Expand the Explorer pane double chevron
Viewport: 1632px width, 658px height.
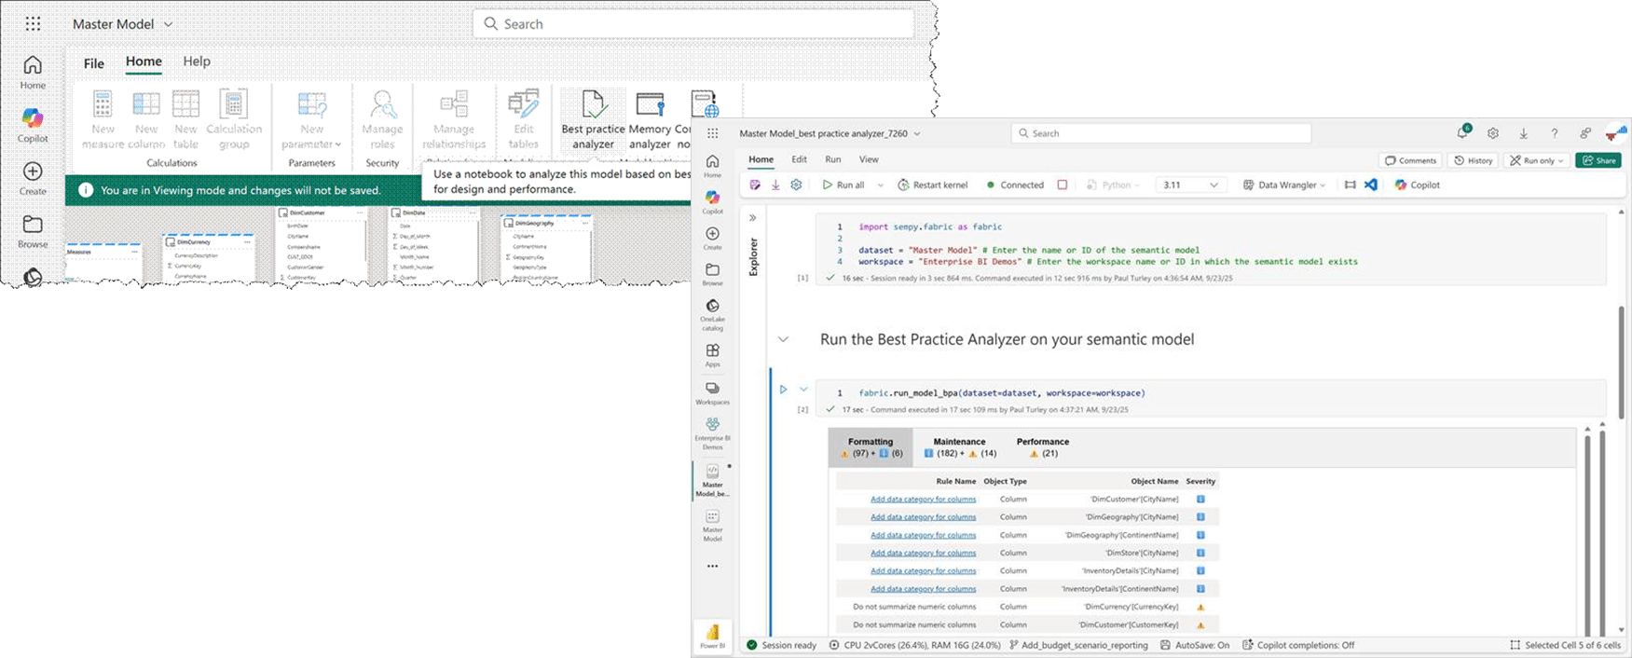pyautogui.click(x=753, y=217)
